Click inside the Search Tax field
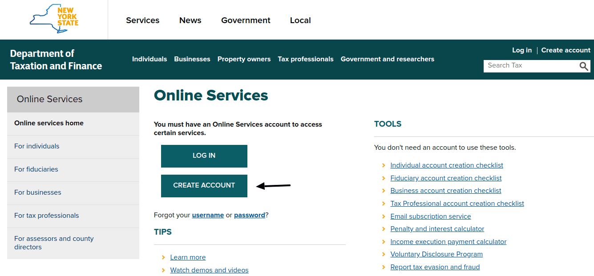594x276 pixels. point(529,66)
